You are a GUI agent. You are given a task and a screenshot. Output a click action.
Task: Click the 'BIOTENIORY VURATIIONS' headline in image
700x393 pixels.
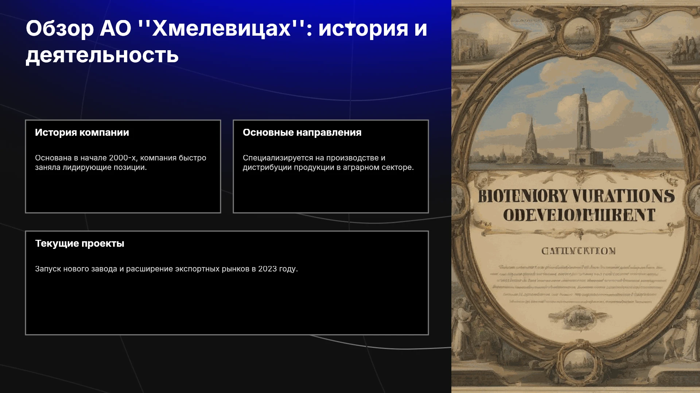pos(576,196)
